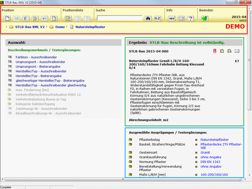Select Farbton - Ausschreibender text addition
The image size is (252, 189).
pos(36,57)
